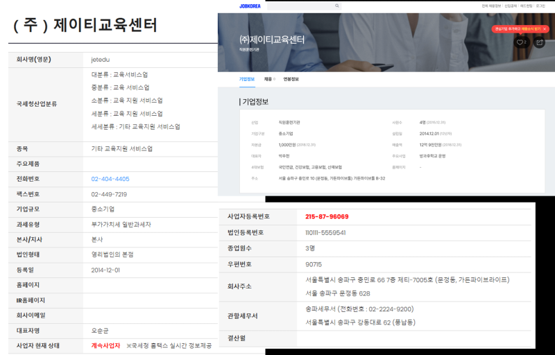The height and width of the screenshot is (355, 555).
Task: Select the 중소기업 value in 기업규모 row
Action: pos(103,209)
